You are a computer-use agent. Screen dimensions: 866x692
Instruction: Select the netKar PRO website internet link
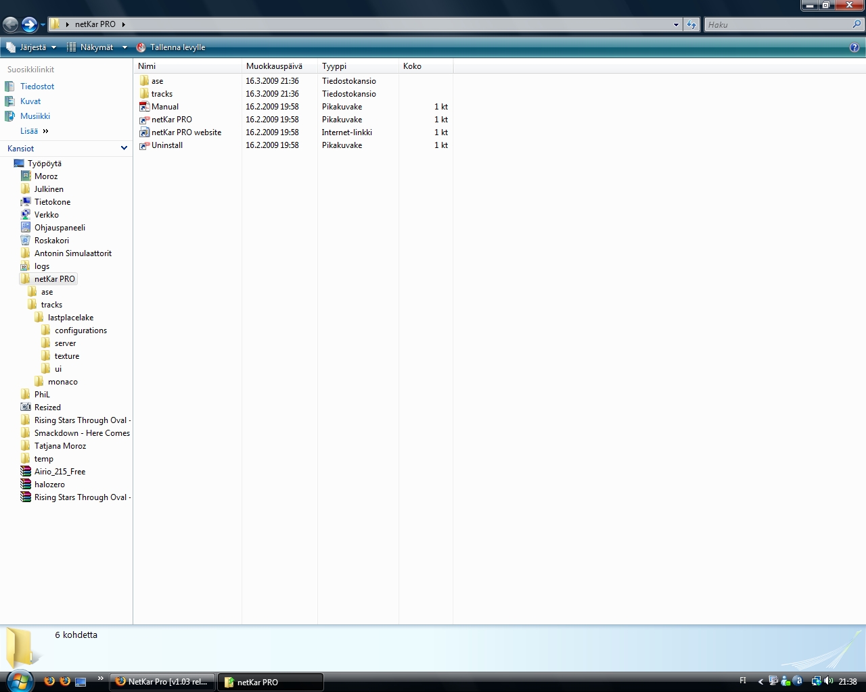point(186,132)
